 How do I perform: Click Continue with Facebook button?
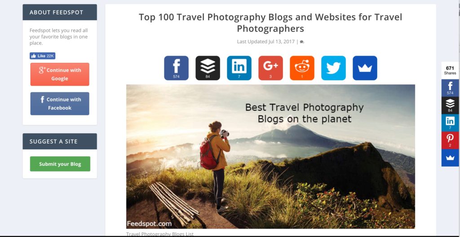(x=60, y=104)
